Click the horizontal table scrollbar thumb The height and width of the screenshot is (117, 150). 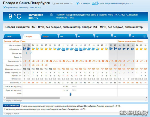point(33,98)
